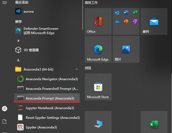
Task: Launch the aurora app icon
Action: point(18,11)
